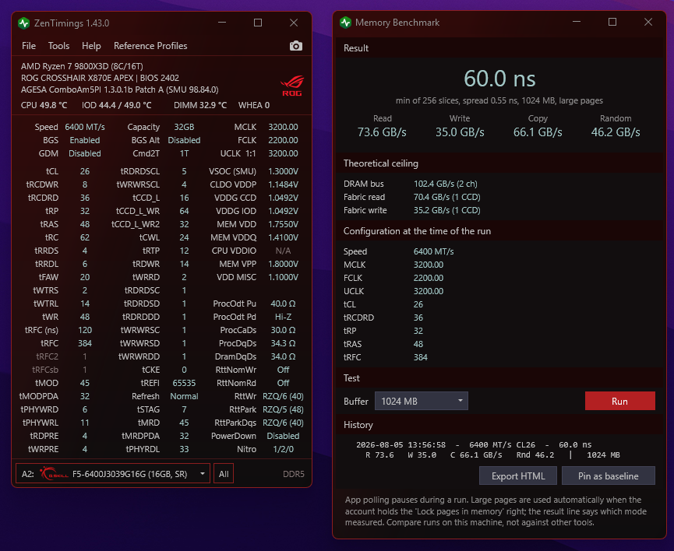Click the ProcOdt Pu value 40.0 Ω

pos(283,304)
